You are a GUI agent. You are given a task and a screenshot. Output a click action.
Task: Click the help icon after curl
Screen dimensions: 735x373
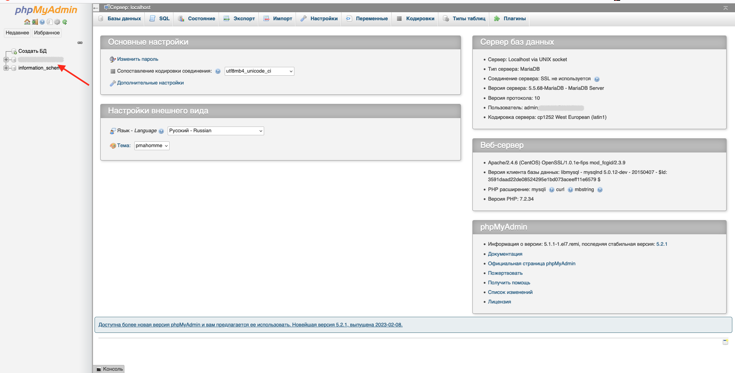click(570, 190)
